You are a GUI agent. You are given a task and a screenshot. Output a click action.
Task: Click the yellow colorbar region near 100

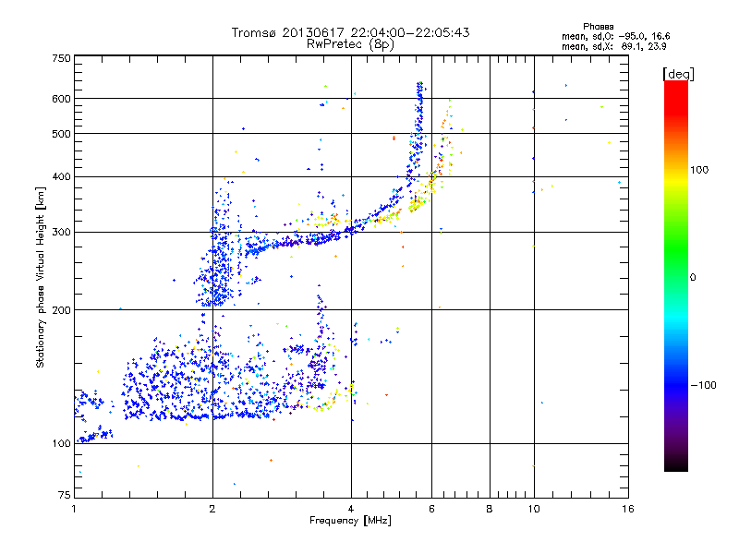point(676,172)
